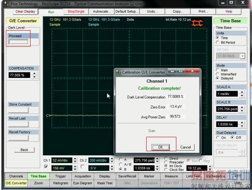Switch to the Trigger tab
The height and width of the screenshot is (190, 252).
60,176
